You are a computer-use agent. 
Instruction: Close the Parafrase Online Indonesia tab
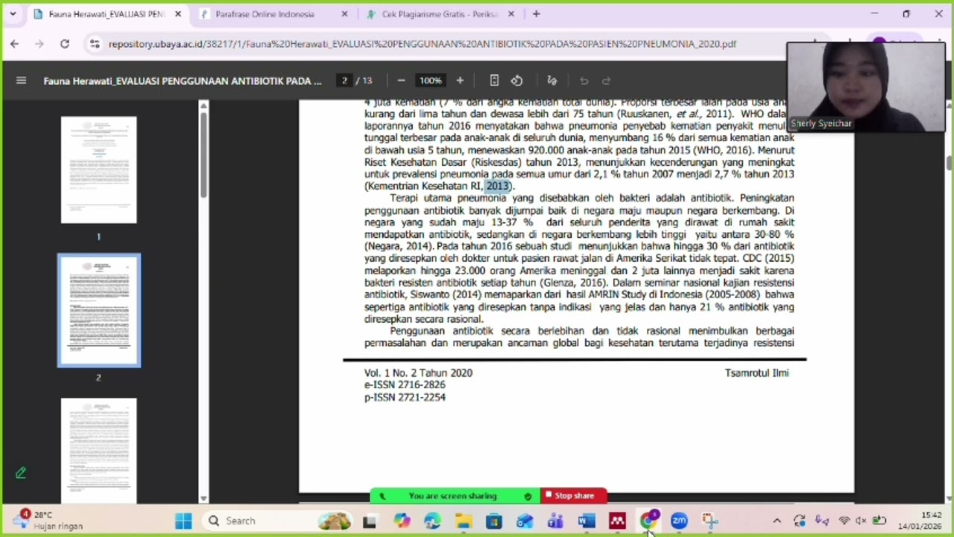pos(344,13)
